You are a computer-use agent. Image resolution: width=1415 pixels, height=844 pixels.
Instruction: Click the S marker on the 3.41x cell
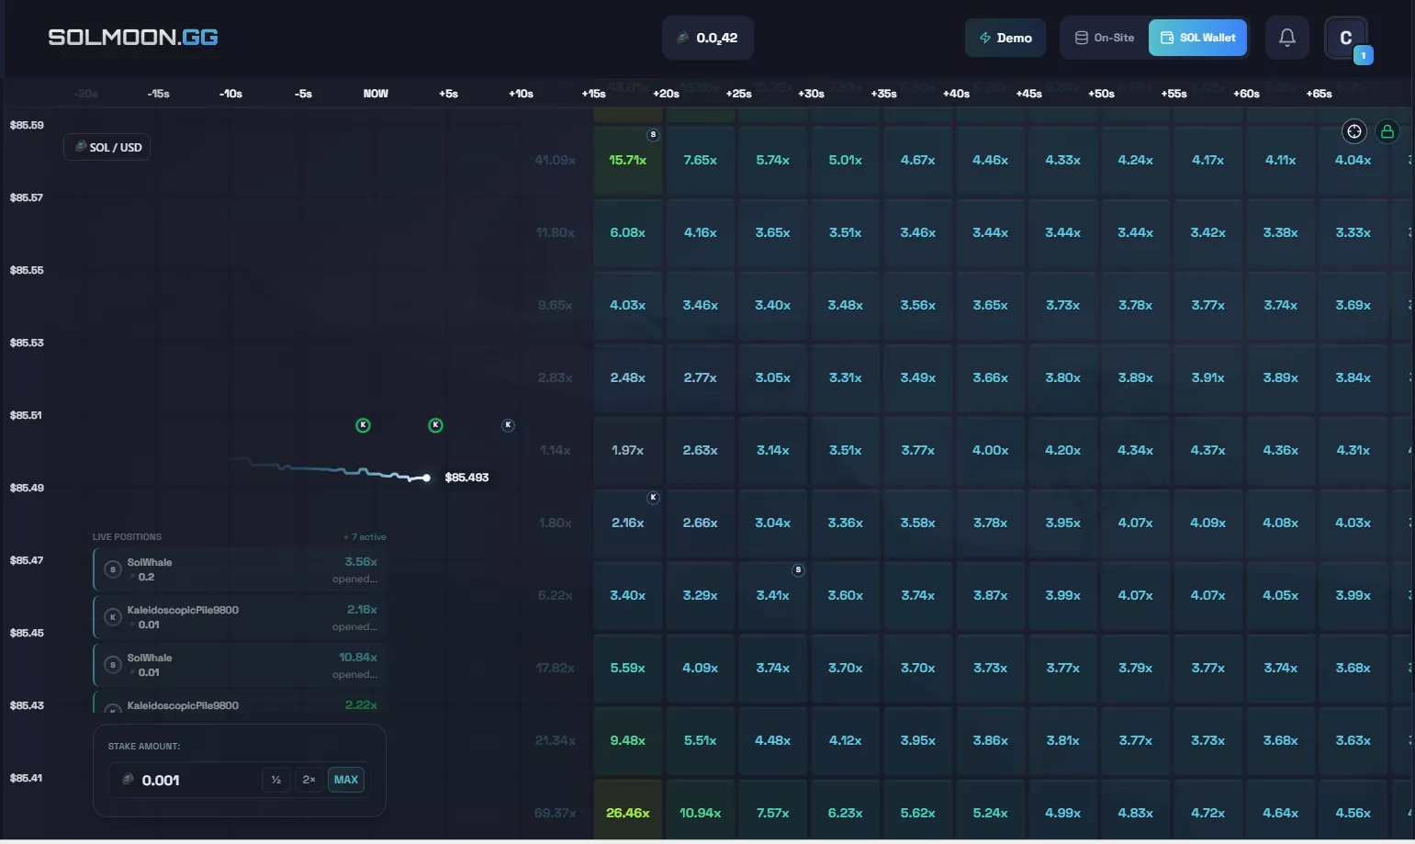pos(798,570)
